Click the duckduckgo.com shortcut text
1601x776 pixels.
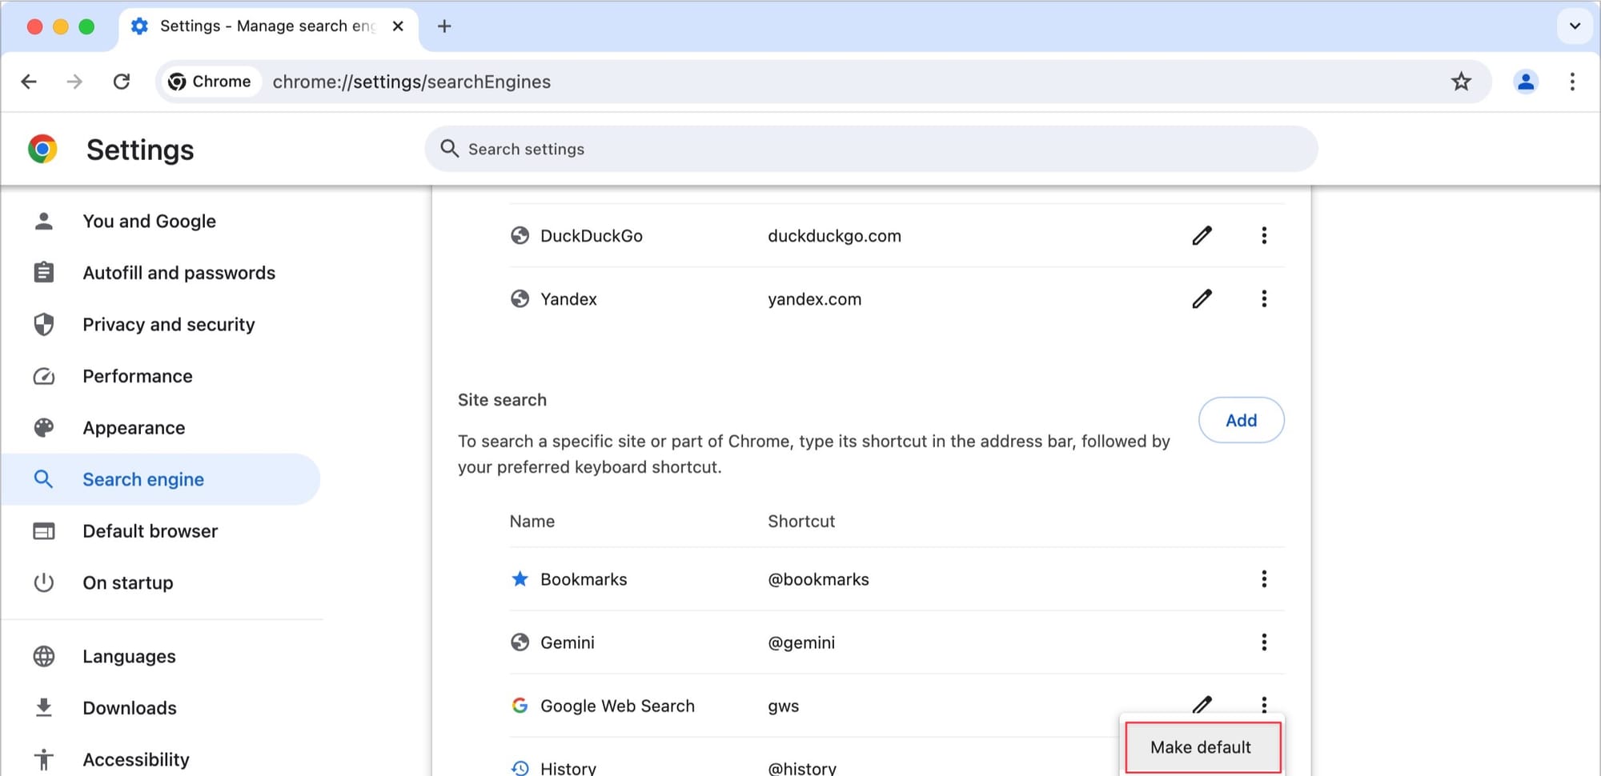point(834,236)
